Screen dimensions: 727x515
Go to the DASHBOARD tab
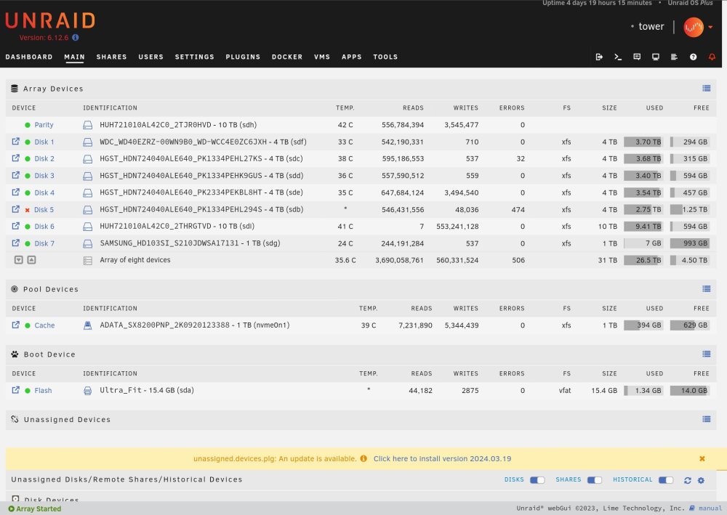click(29, 57)
